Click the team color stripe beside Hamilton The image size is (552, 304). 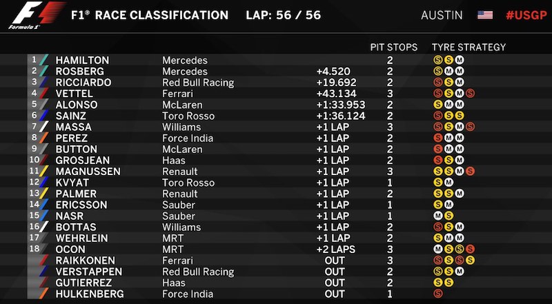(43, 61)
